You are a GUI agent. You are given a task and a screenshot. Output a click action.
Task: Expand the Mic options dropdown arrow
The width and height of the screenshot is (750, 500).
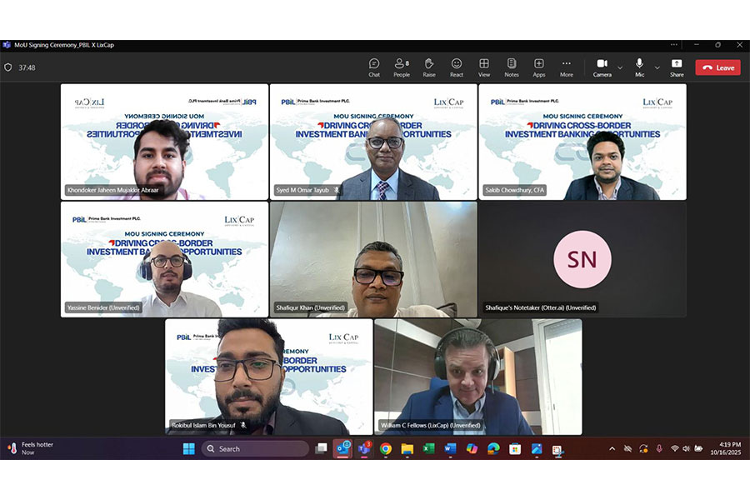click(657, 67)
